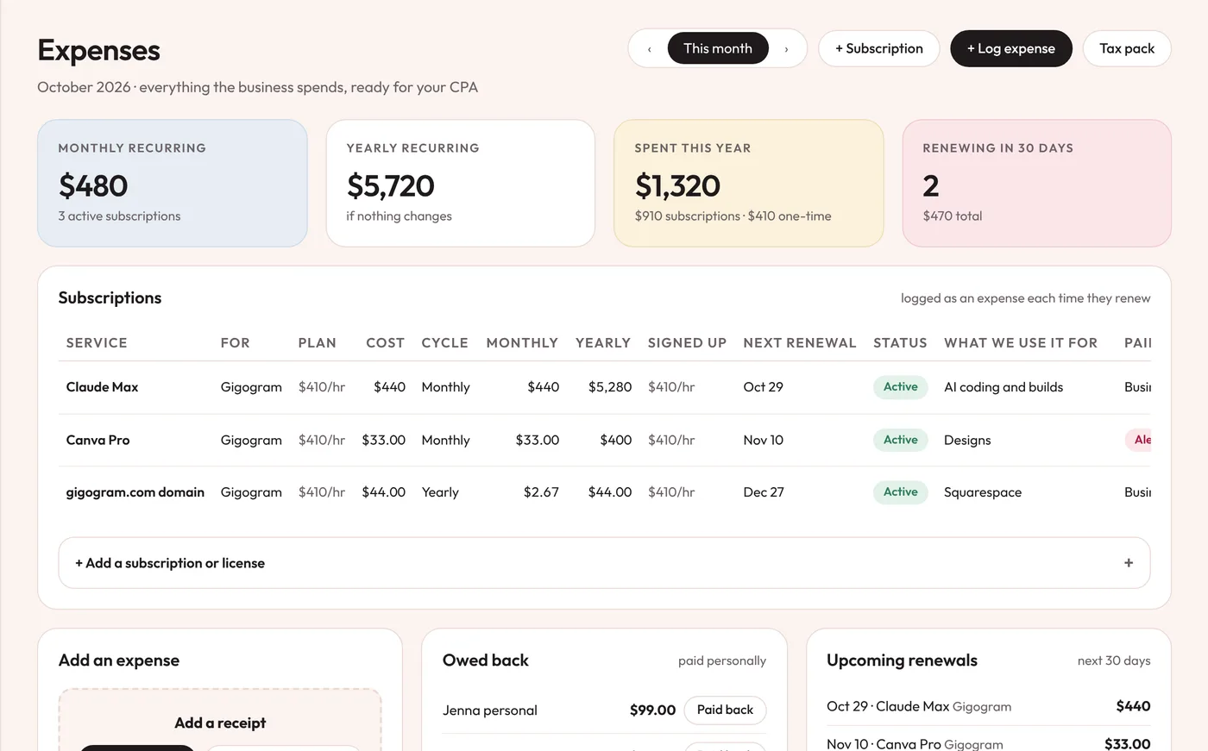Open the + Subscription button
The image size is (1208, 751).
pyautogui.click(x=878, y=48)
